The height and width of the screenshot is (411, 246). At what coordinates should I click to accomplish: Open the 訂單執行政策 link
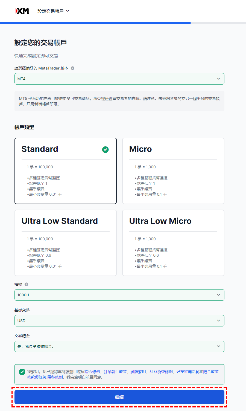[x=115, y=372]
